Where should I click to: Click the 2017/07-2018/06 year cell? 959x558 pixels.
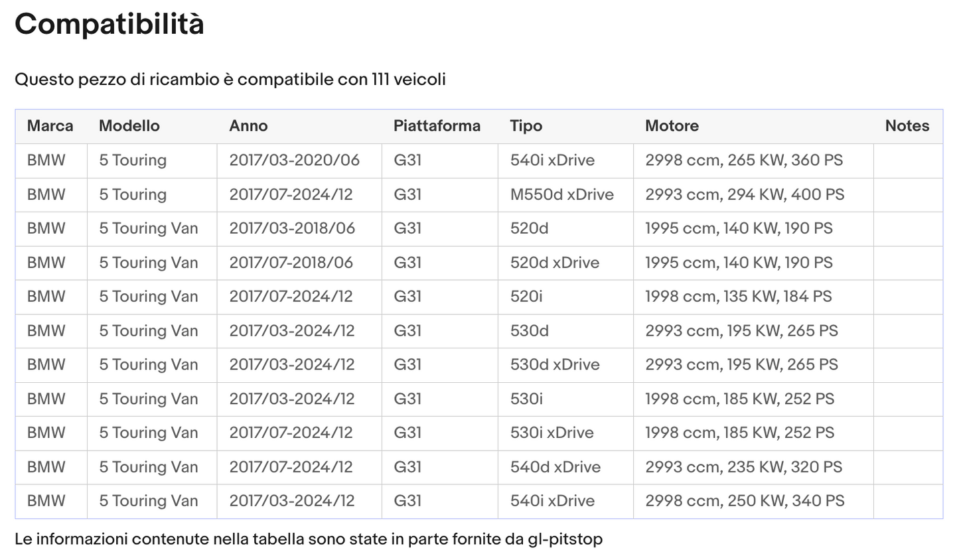coord(291,263)
